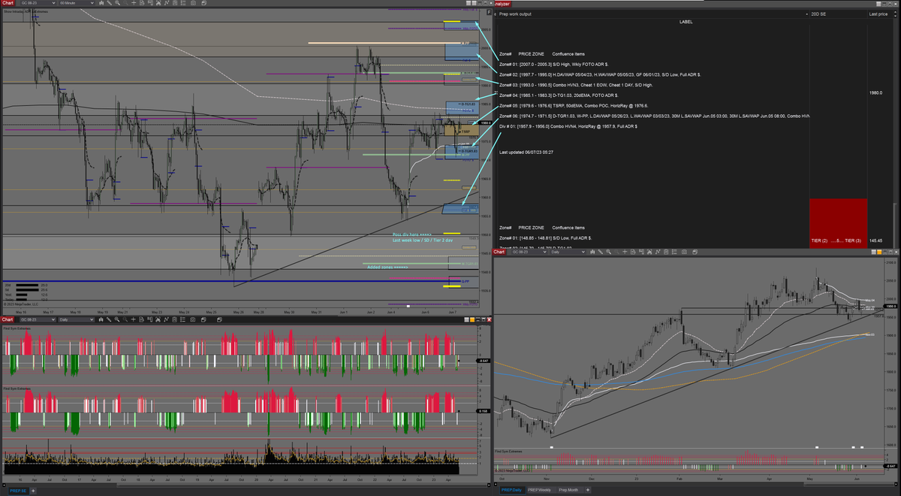
Task: Click link windows icon on 60 Minute chart
Action: (x=204, y=3)
